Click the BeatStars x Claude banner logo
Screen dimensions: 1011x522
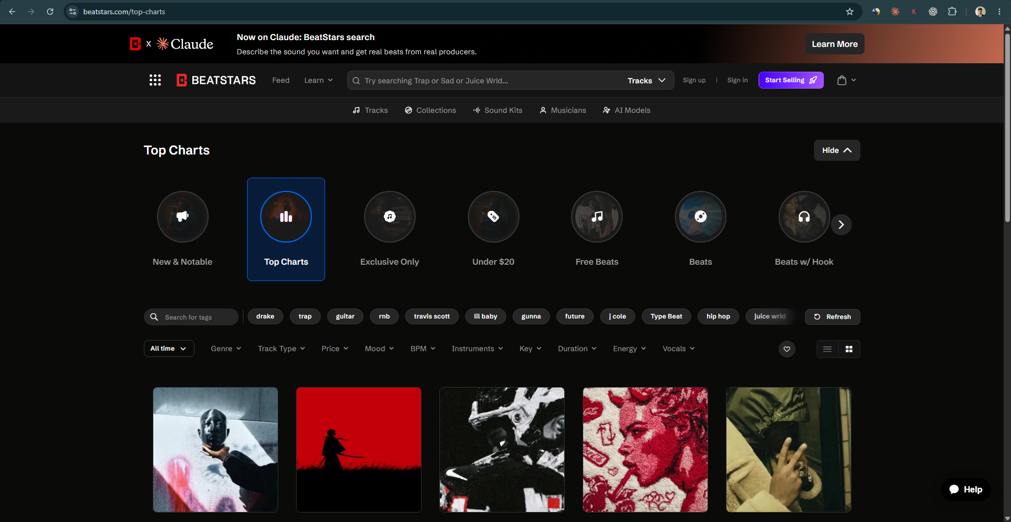[x=172, y=44]
